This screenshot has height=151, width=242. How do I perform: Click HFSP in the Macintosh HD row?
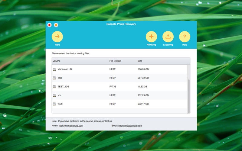(x=112, y=69)
